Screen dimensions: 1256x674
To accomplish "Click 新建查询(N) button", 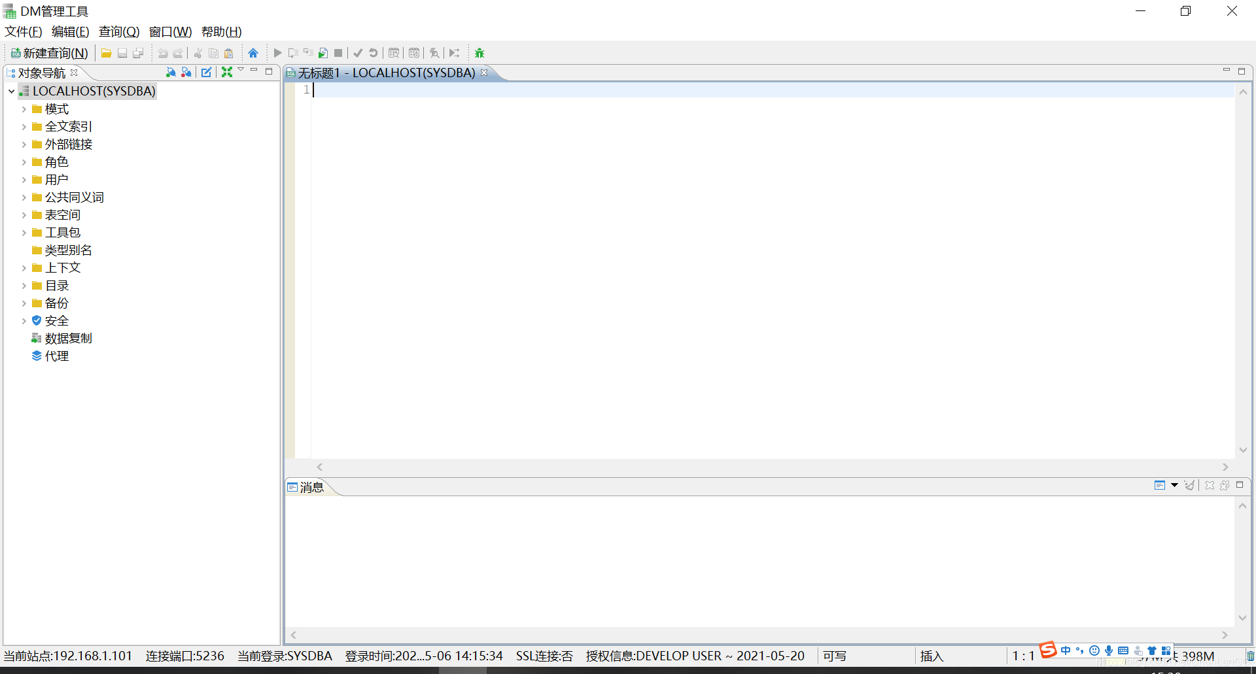I will click(50, 53).
